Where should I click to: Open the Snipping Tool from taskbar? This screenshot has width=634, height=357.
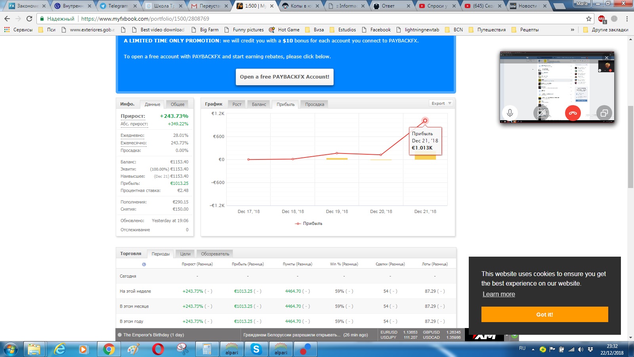coord(182,349)
